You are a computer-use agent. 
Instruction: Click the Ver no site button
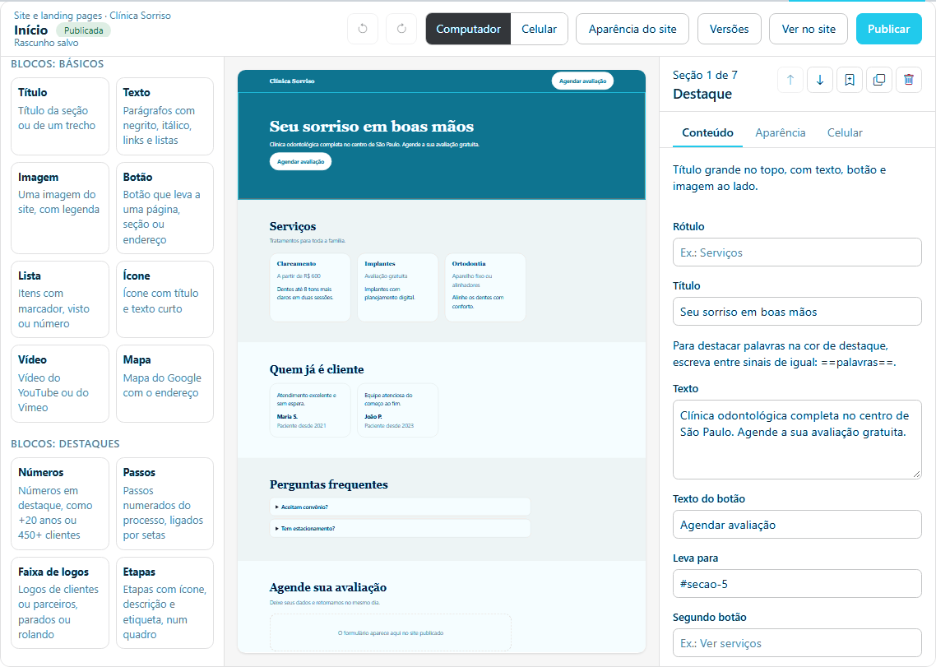(x=809, y=29)
